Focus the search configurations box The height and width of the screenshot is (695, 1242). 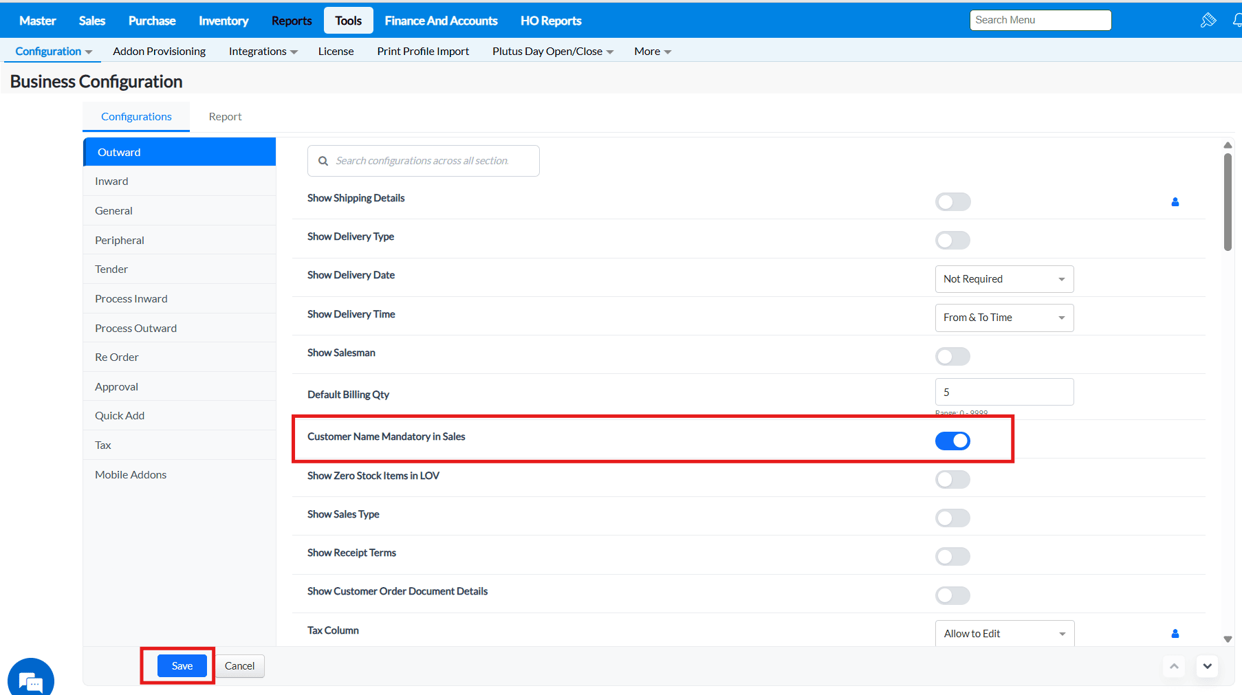click(424, 161)
